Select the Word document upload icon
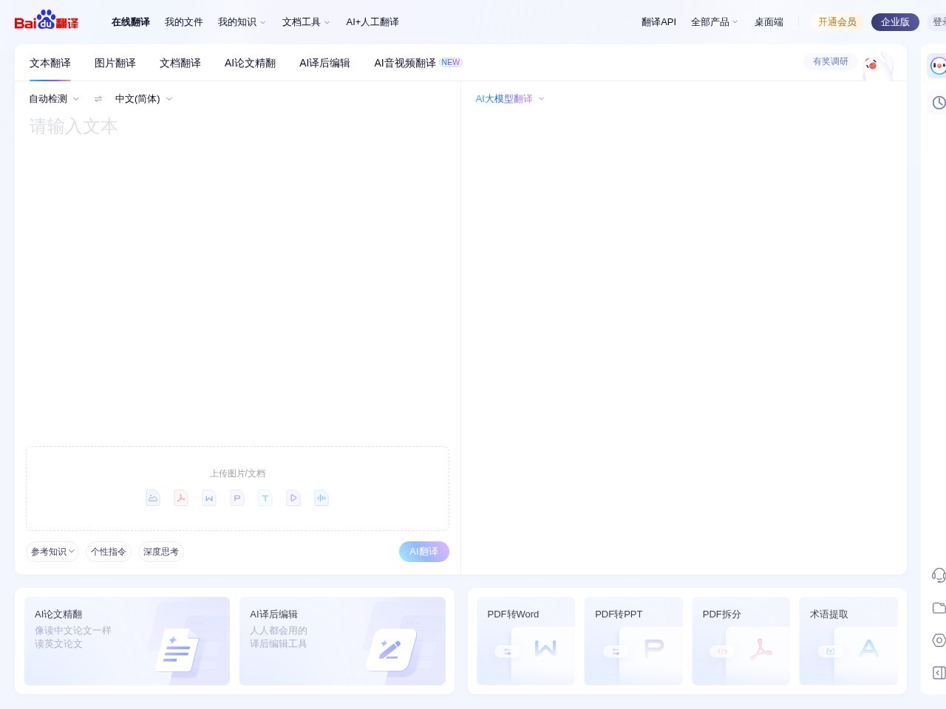This screenshot has width=946, height=709. pos(209,498)
